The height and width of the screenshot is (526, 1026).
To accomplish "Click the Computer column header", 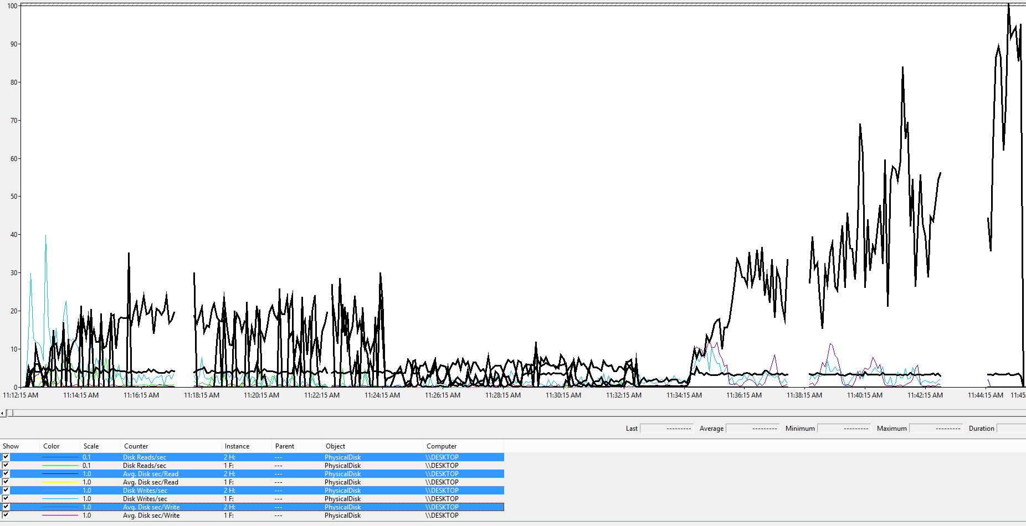I will 442,446.
